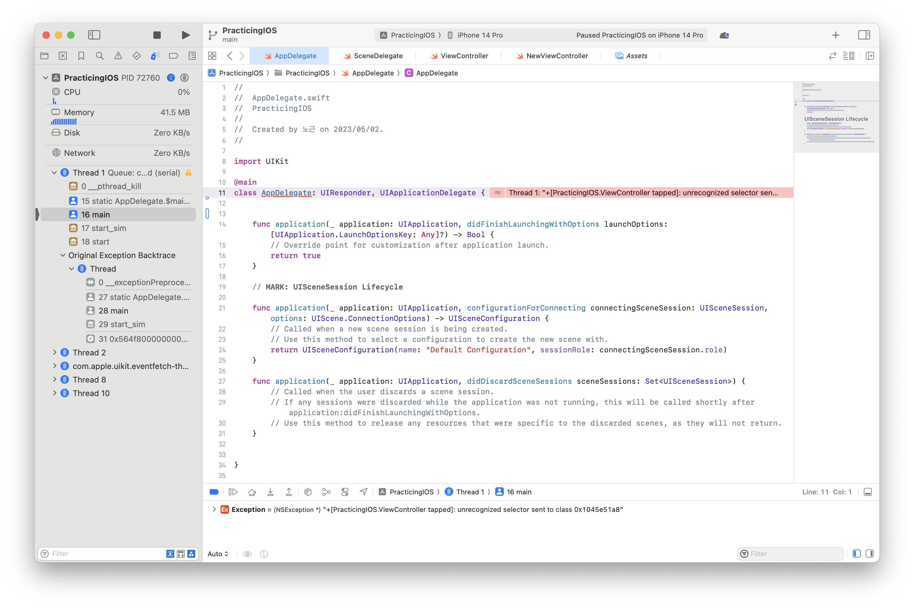Click Continue program execution icon

233,492
